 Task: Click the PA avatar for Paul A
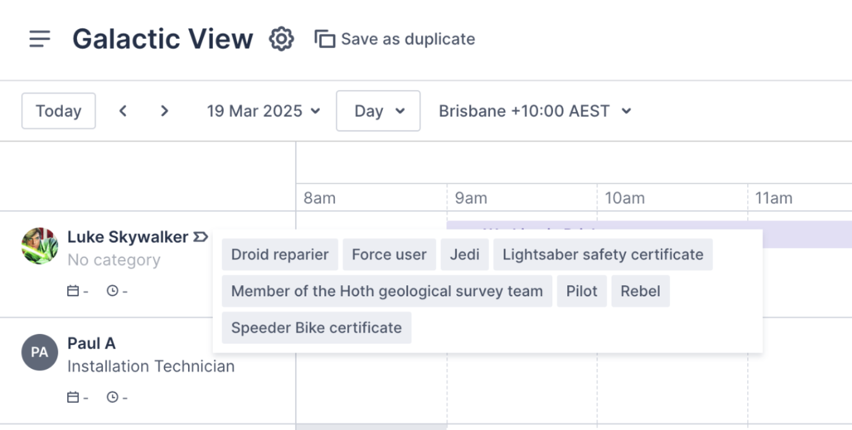click(39, 352)
